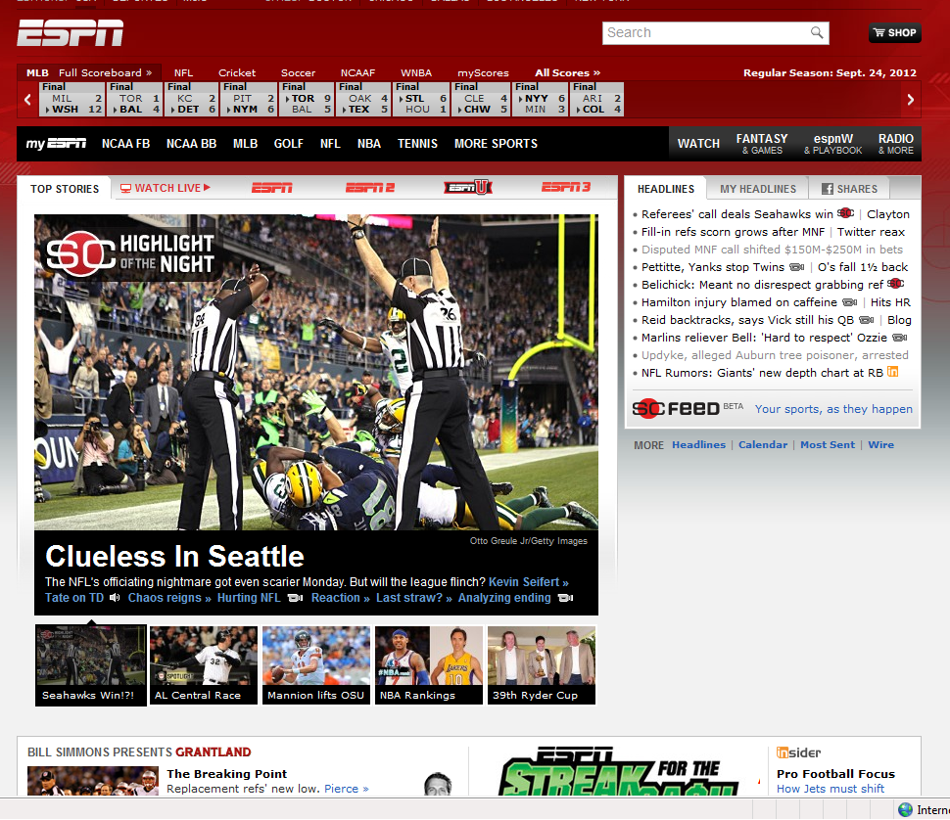Open the myESPN logo in nav bar
Image resolution: width=950 pixels, height=820 pixels.
56,144
